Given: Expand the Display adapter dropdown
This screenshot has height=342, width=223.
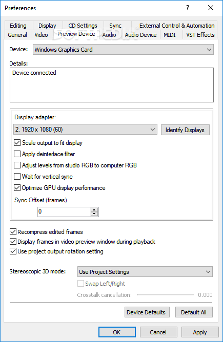Looking at the screenshot, I should (85, 130).
